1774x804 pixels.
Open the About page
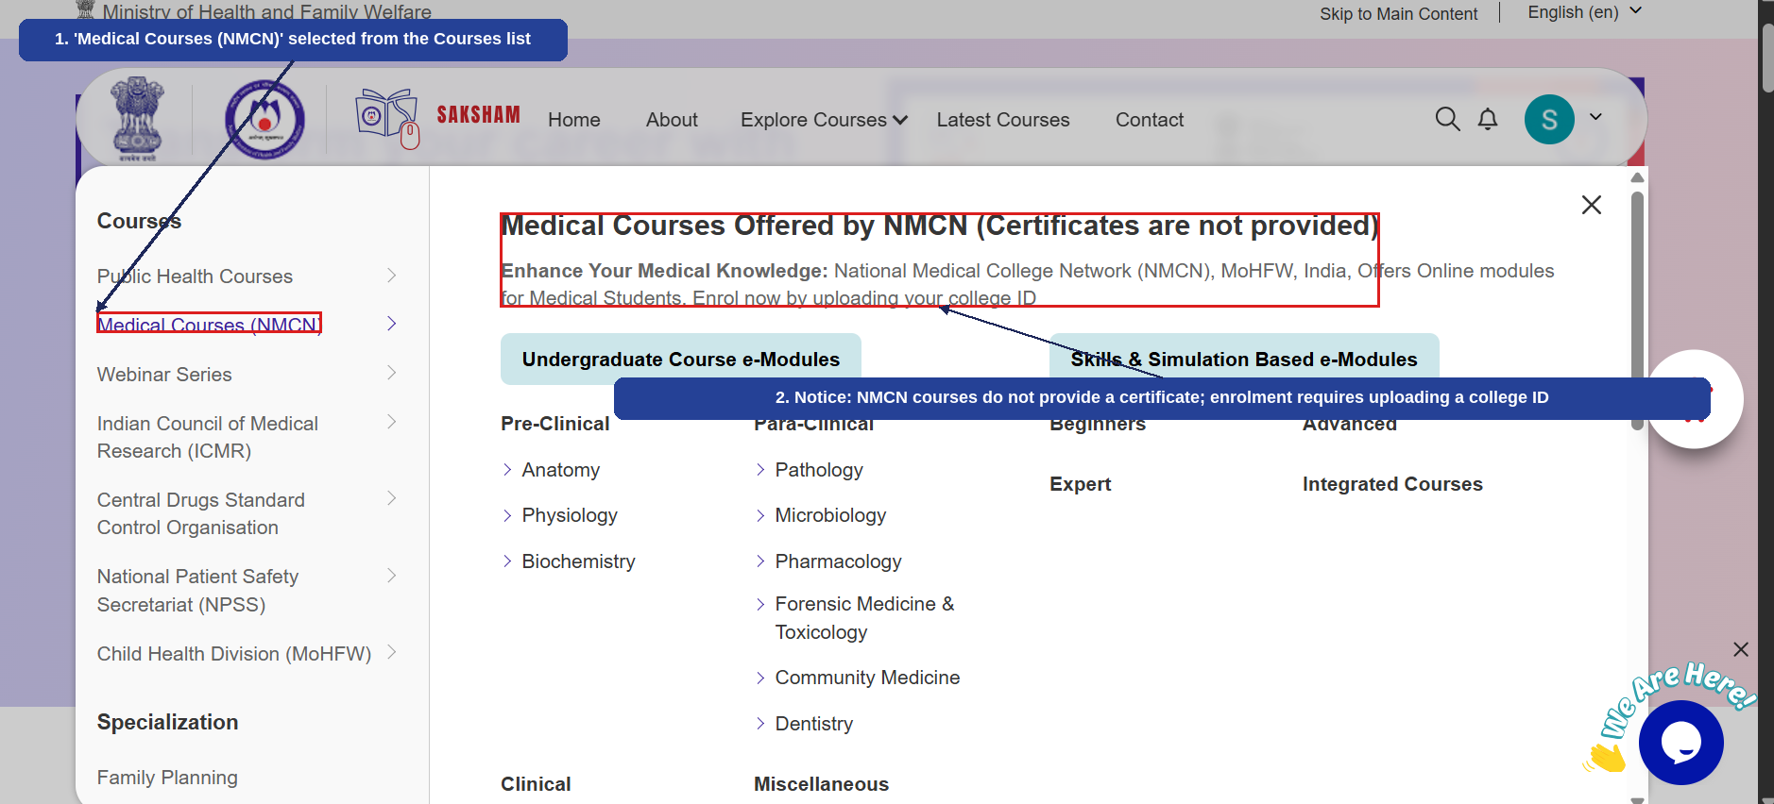[672, 120]
